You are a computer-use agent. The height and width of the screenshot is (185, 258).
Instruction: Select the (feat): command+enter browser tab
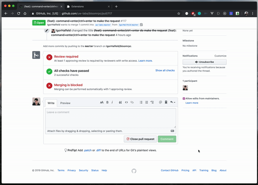click(41, 6)
